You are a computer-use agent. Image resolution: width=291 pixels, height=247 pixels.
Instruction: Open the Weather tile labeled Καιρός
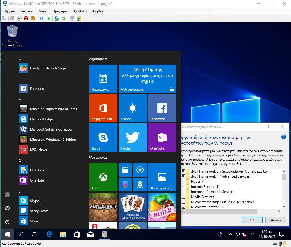coord(133,108)
